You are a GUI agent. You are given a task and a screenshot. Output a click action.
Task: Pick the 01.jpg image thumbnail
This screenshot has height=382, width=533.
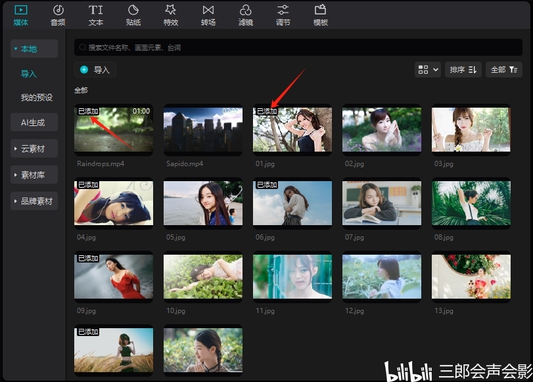292,130
